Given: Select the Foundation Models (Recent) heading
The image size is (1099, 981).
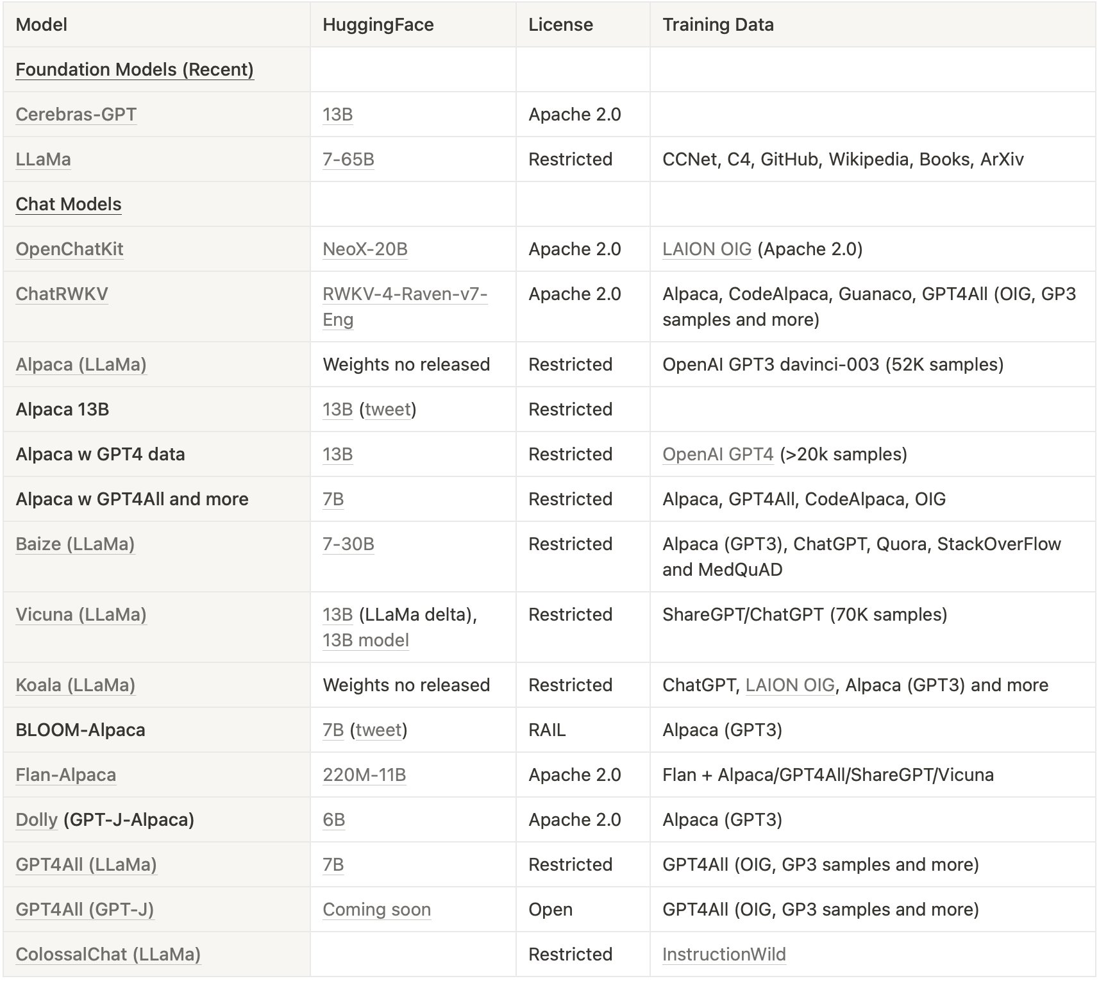Looking at the screenshot, I should (135, 69).
